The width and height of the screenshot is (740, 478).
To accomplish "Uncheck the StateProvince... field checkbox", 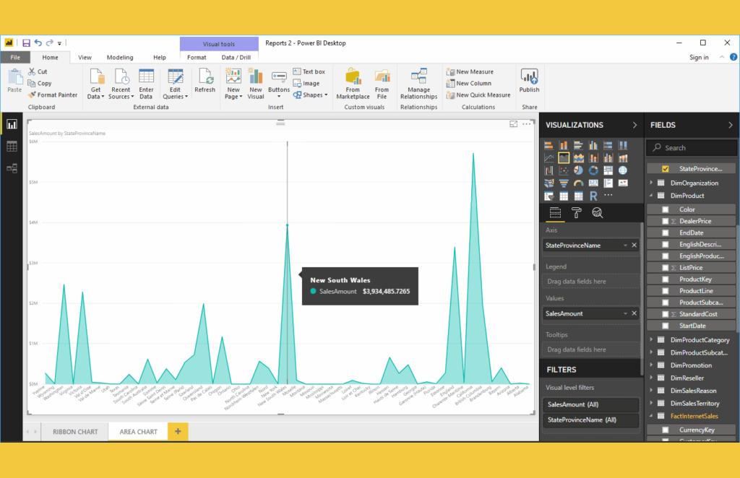I will pos(666,169).
